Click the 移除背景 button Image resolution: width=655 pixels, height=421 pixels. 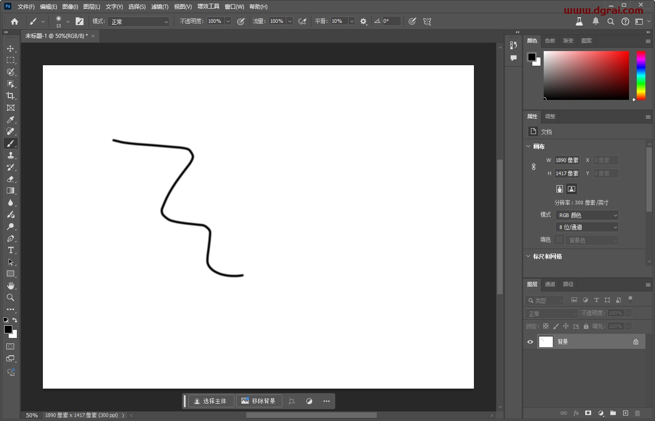click(259, 401)
